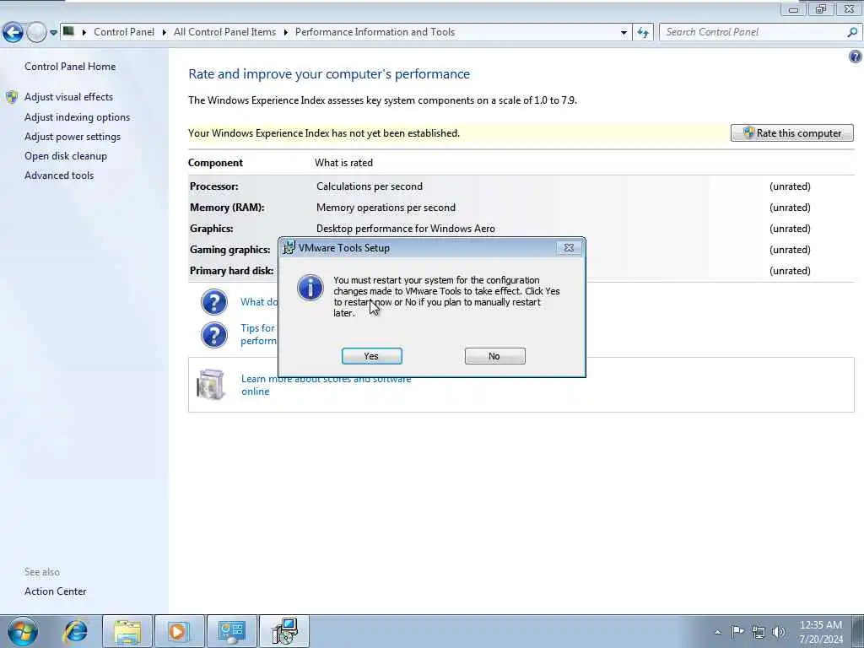Click the blue information icon in dialog
864x648 pixels.
coord(310,288)
